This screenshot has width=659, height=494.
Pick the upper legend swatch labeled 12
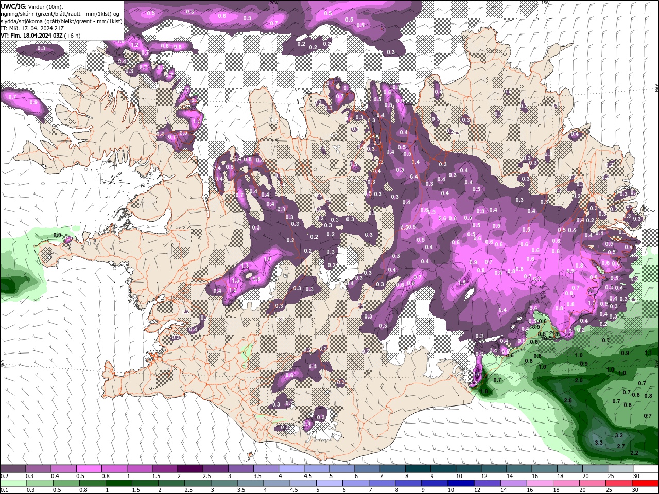coord(494,468)
